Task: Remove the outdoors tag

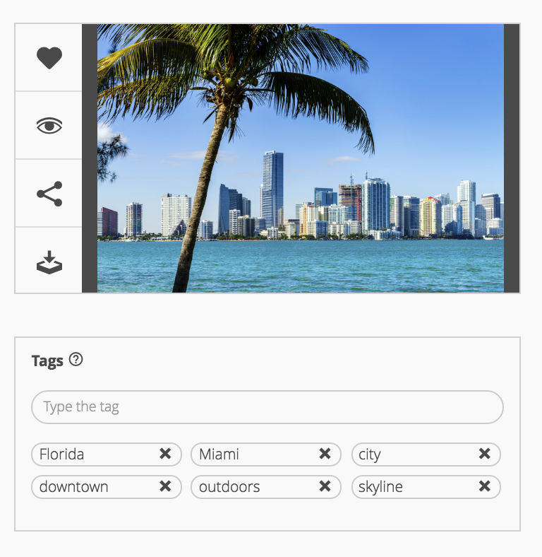Action: coord(325,486)
